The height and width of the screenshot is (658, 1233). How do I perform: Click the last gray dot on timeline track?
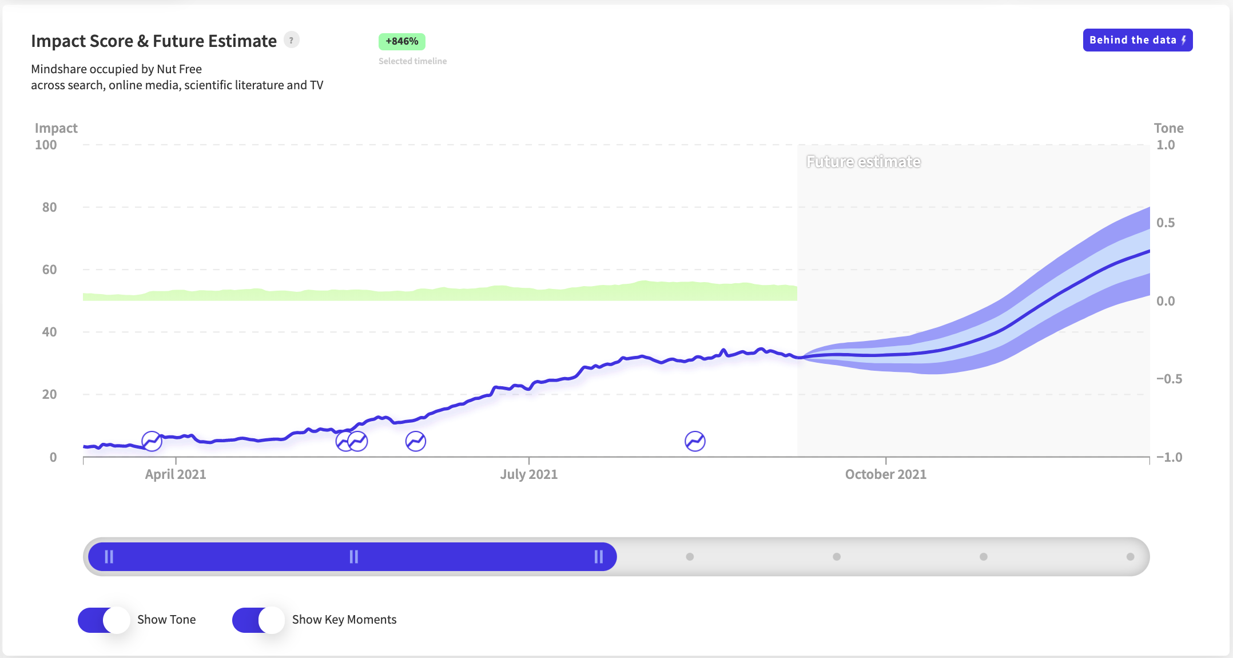1130,557
